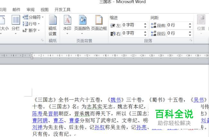
Task: Open the 孙亮 hyperlink
Action: 141,127
